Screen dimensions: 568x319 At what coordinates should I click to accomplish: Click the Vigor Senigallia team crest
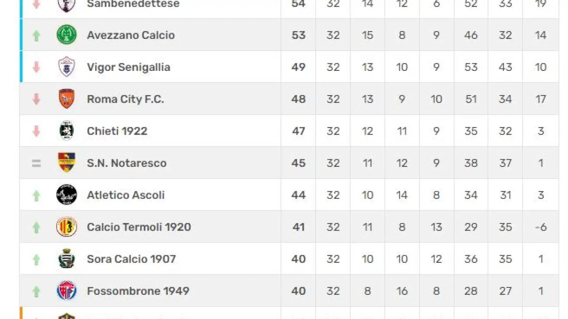pyautogui.click(x=67, y=67)
